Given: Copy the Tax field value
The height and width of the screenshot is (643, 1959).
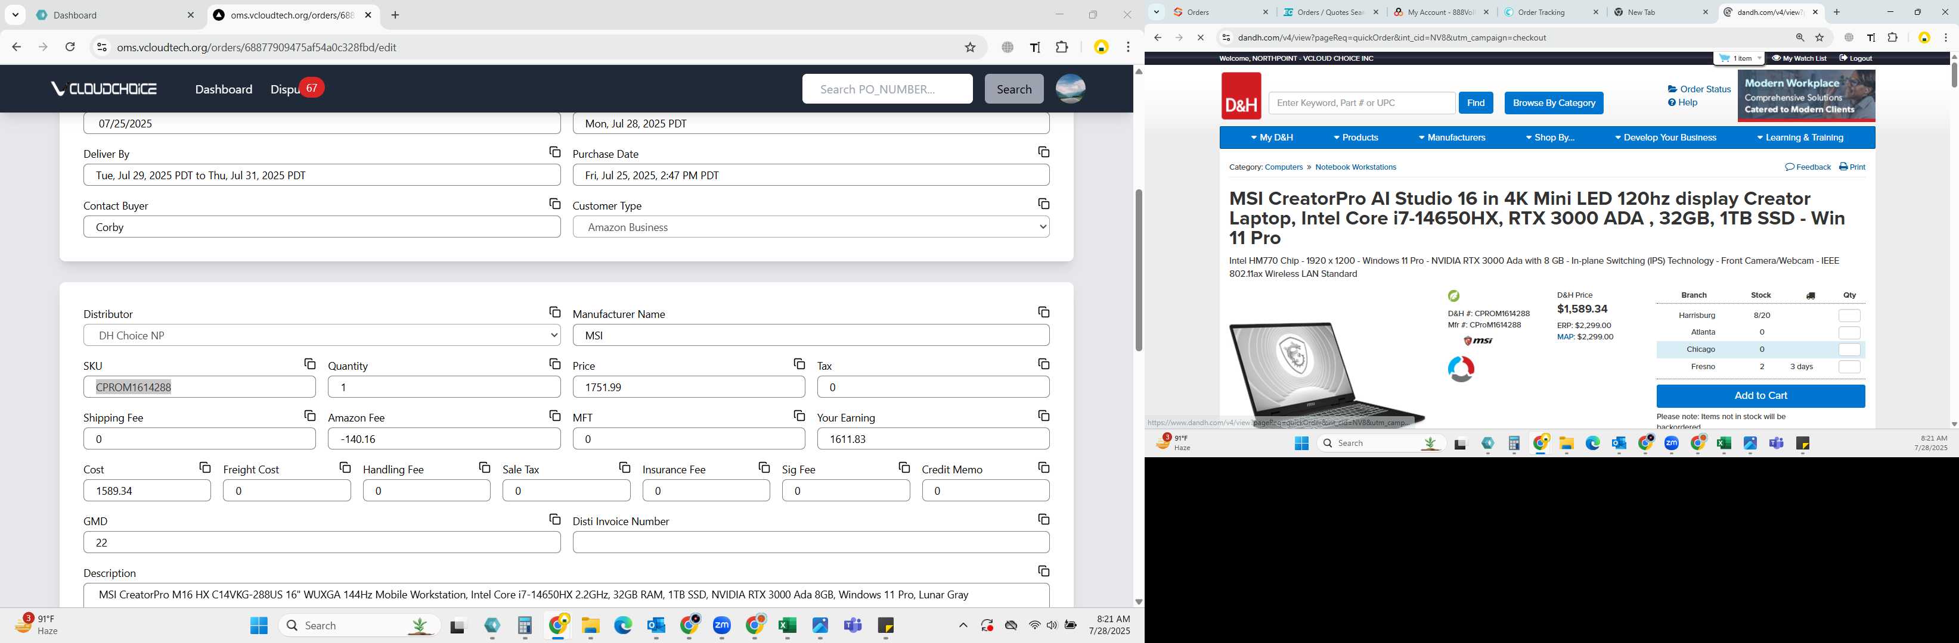Looking at the screenshot, I should pos(1043,364).
